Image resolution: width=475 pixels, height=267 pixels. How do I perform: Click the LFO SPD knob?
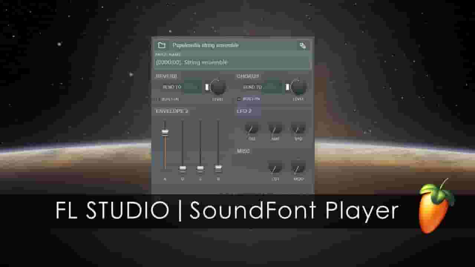pos(298,128)
